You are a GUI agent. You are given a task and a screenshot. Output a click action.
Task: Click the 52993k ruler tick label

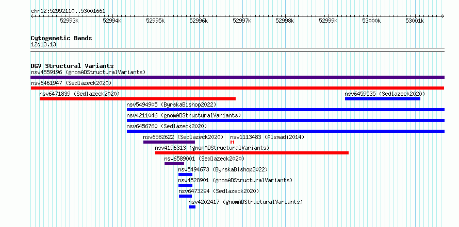(x=69, y=21)
